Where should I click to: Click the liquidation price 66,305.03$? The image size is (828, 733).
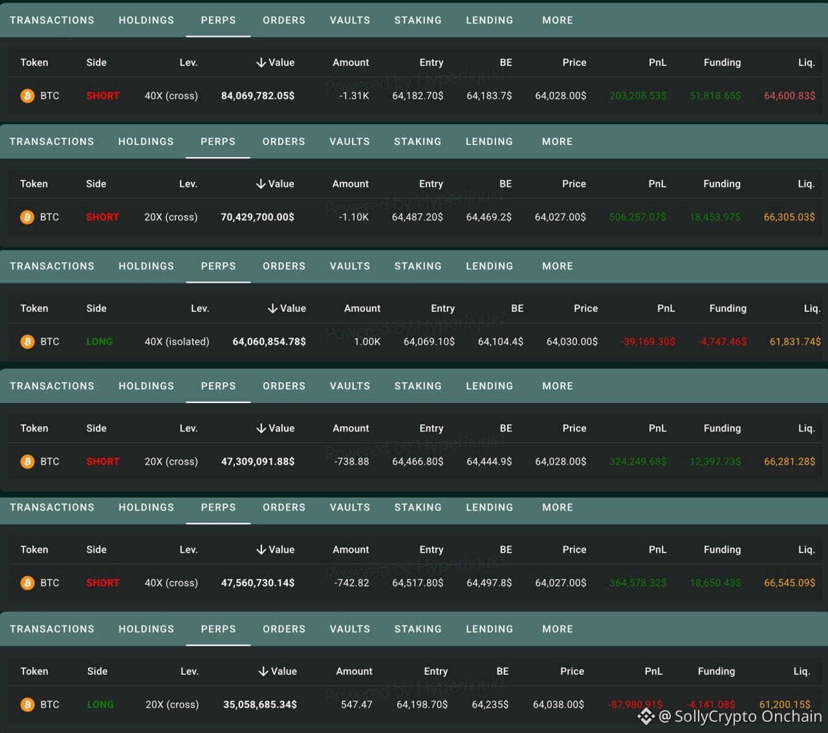coord(789,217)
